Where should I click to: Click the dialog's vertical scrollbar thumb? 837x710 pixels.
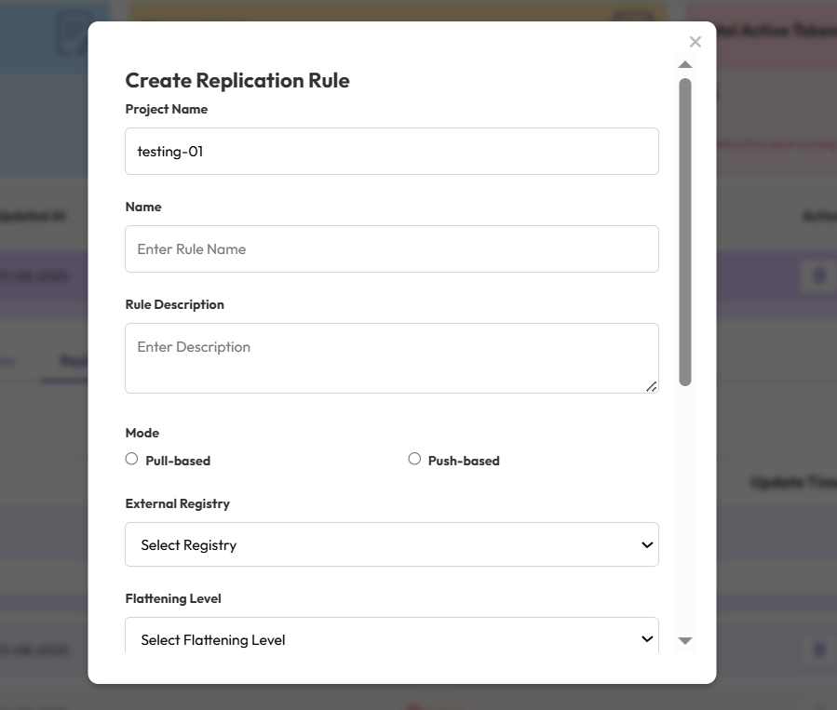point(685,233)
